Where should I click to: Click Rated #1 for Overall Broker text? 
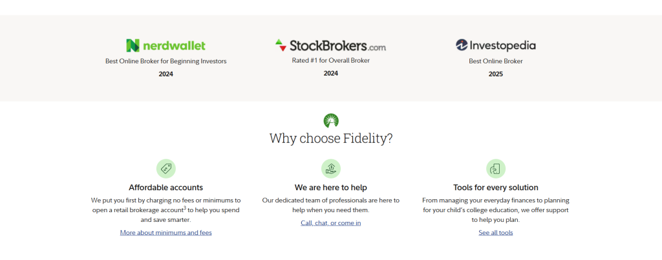[x=331, y=60]
